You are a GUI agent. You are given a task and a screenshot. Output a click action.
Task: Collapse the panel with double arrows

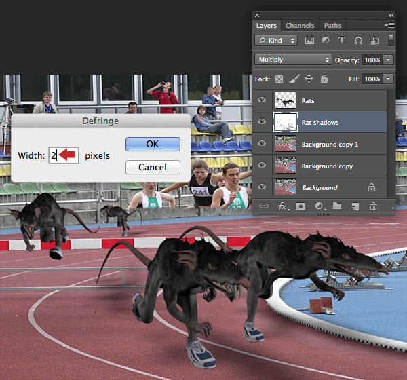click(391, 16)
